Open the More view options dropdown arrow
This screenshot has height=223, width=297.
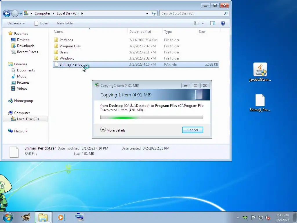(x=203, y=23)
